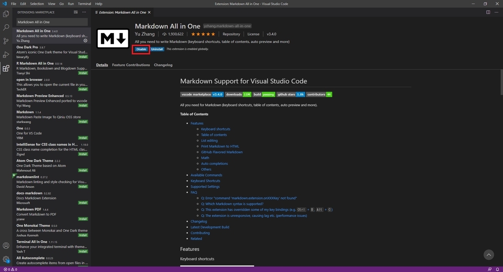Open the Search view in activity bar
Viewport: 503px width, 272px height.
point(6,27)
